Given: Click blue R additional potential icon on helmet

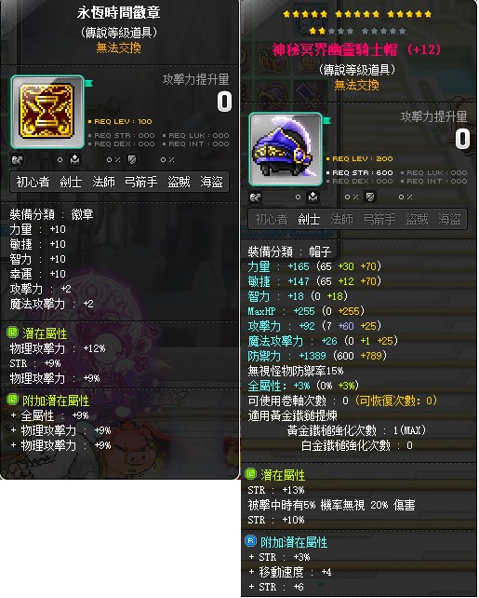Looking at the screenshot, I should pos(250,541).
